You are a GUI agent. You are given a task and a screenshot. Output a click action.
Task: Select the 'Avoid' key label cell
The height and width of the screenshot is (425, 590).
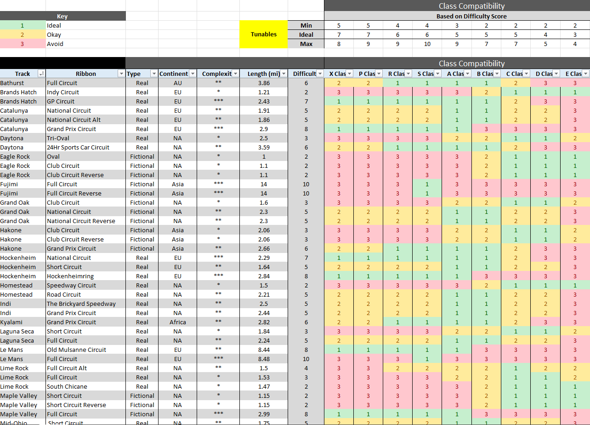pyautogui.click(x=85, y=44)
